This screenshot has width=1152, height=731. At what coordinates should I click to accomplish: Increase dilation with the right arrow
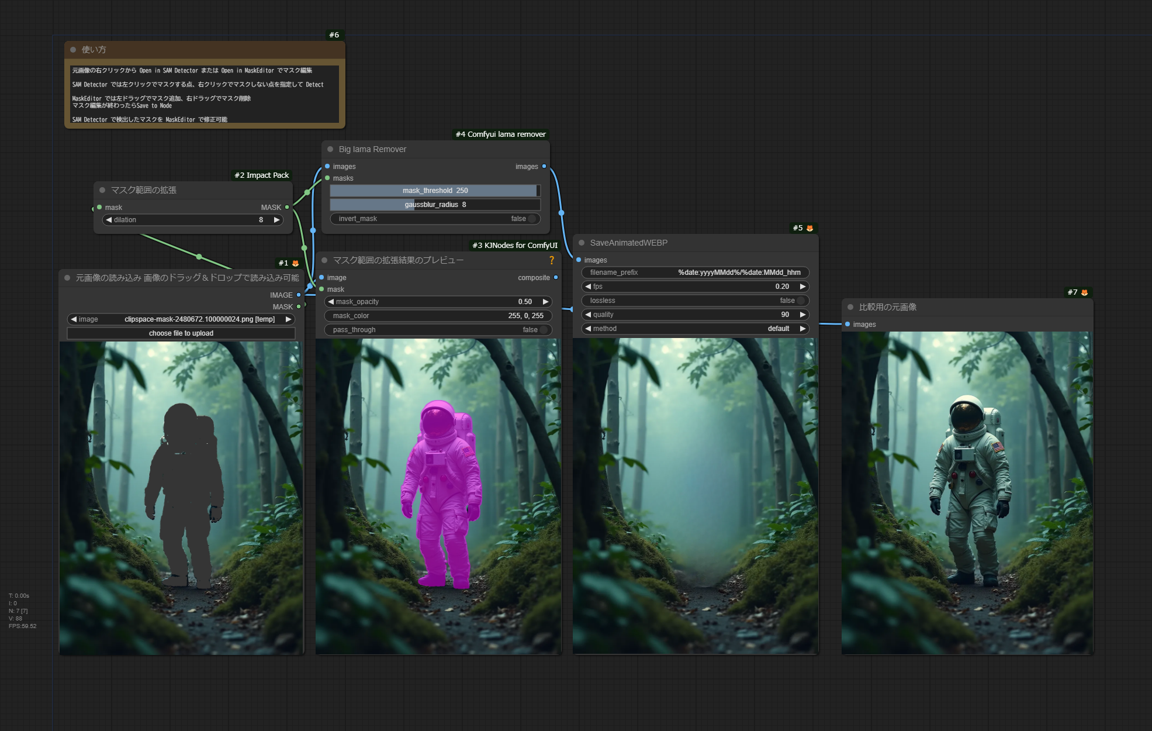(x=277, y=220)
